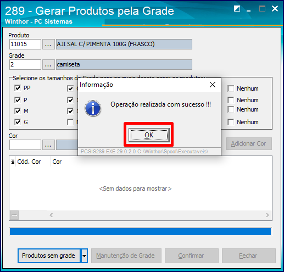Click OK in the Informação dialog
Viewport: 284px width, 272px height.
pos(149,135)
